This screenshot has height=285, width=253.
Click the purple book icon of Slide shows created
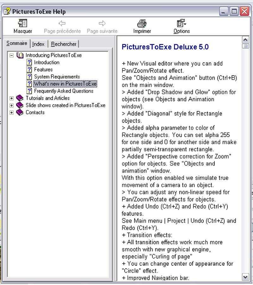(x=20, y=105)
